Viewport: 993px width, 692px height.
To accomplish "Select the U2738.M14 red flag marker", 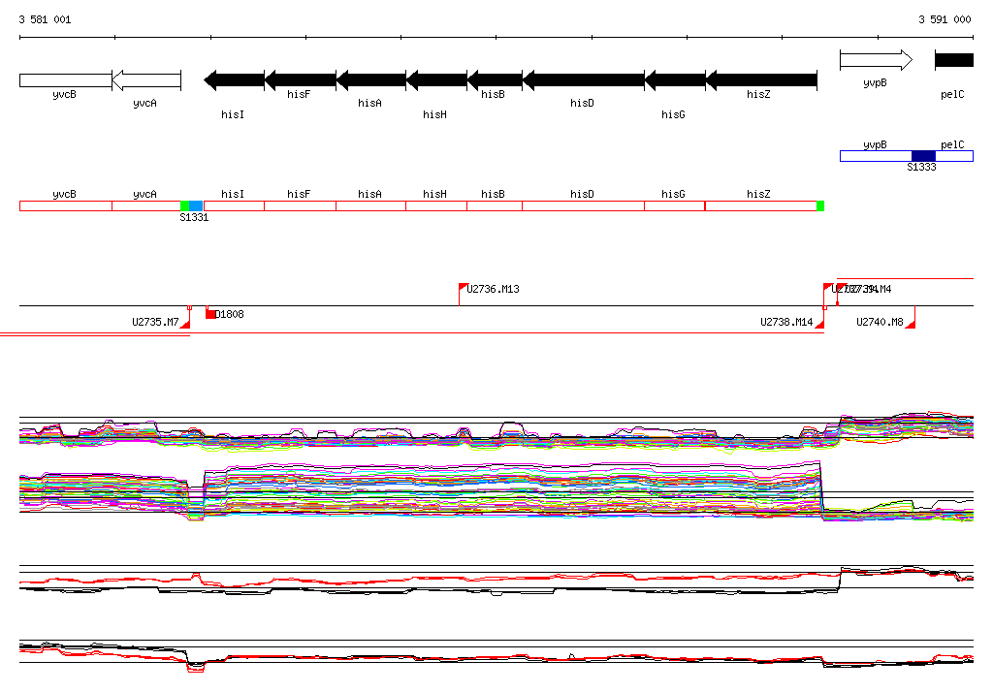I will 819,324.
